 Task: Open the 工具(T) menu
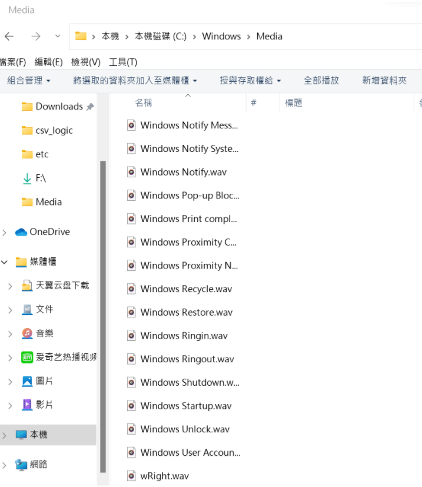123,62
